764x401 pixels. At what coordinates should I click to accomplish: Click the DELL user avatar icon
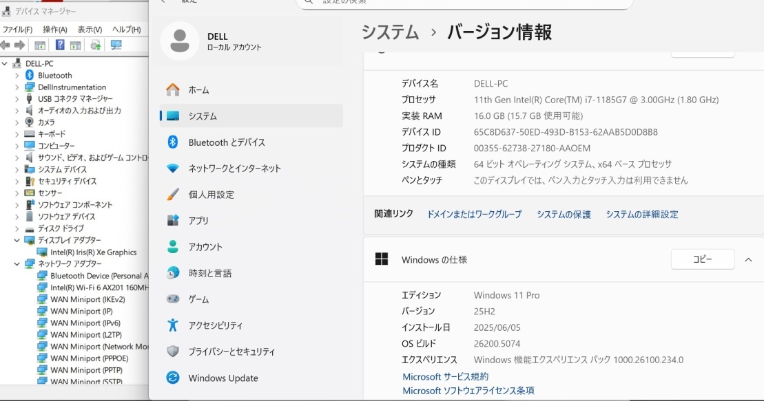point(180,41)
